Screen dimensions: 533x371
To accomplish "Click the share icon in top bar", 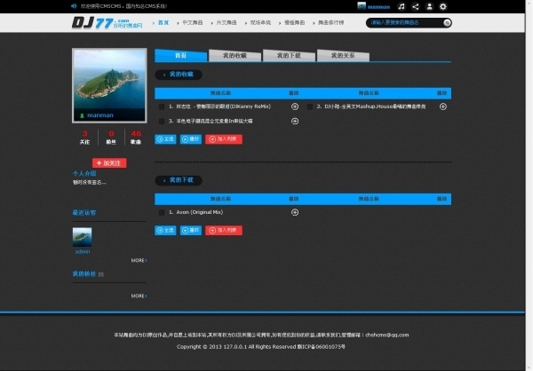I will coord(415,6).
